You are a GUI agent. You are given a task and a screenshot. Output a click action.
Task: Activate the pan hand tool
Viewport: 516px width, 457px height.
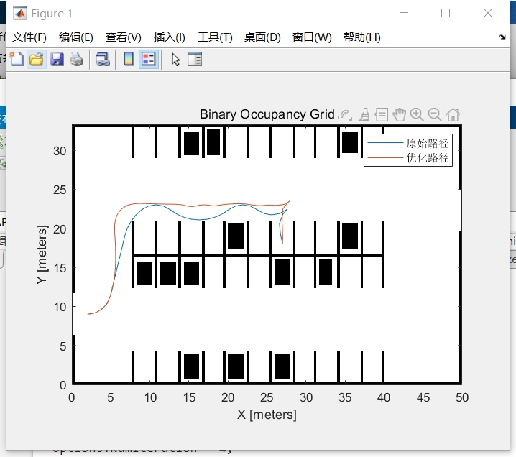click(399, 115)
